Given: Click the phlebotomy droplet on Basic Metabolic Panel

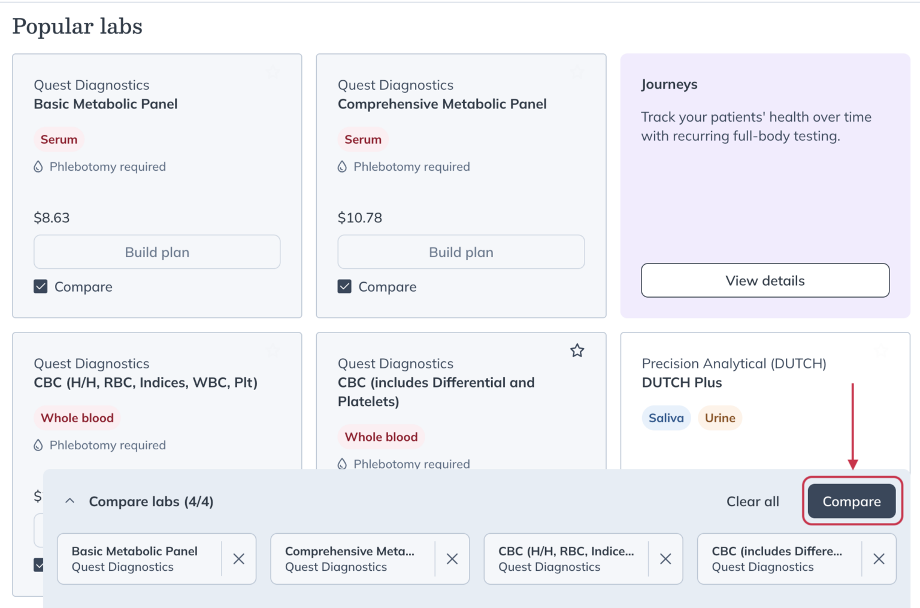Looking at the screenshot, I should tap(38, 167).
